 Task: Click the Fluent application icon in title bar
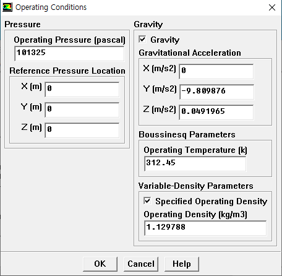click(7, 7)
